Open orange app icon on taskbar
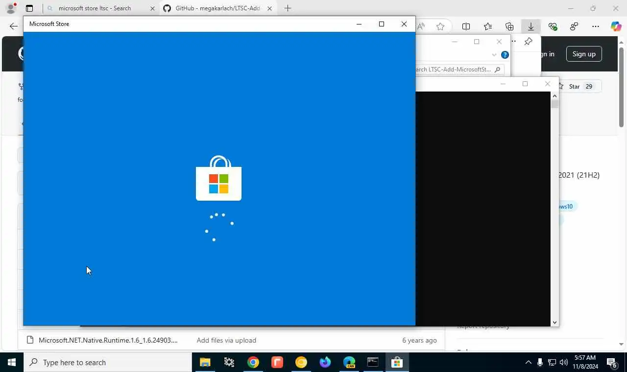 [277, 362]
